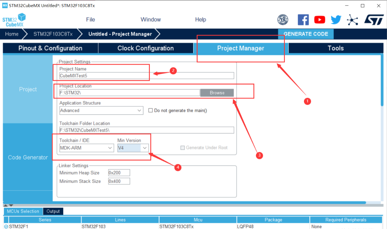This screenshot has width=387, height=229.
Task: Maximize the STM32CubeMX window
Action: 362,6
